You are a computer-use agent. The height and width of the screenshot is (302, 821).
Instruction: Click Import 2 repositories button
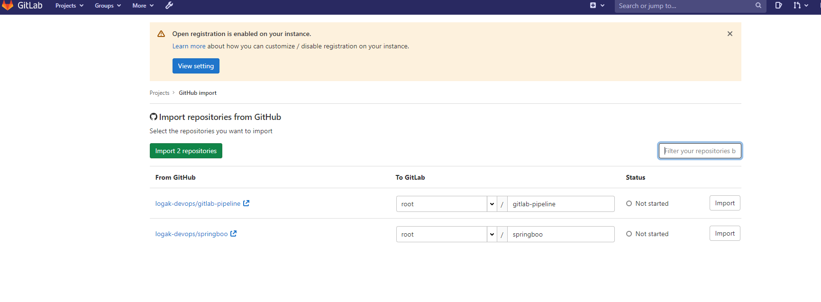pyautogui.click(x=186, y=151)
